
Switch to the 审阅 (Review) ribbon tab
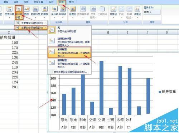coord(16,2)
